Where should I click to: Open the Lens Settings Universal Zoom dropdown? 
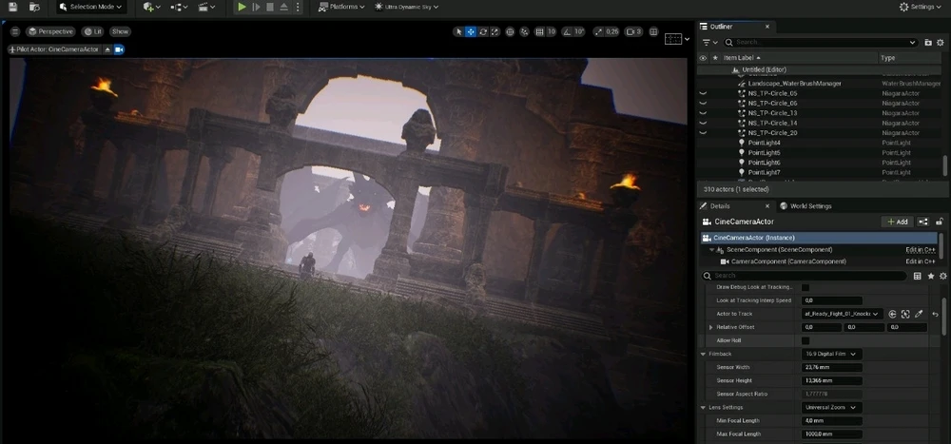[x=832, y=407]
